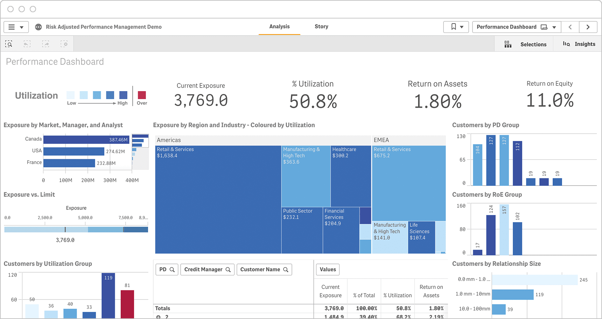
Task: Click the step back selection icon
Action: (x=27, y=44)
